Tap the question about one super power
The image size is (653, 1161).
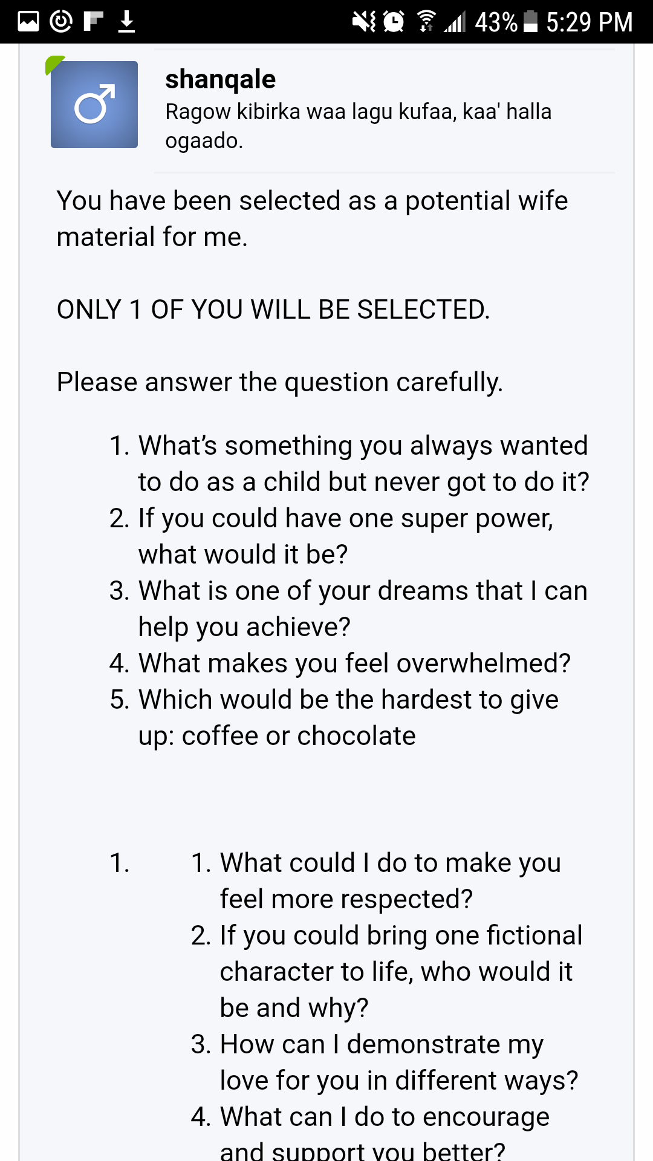pos(346,536)
